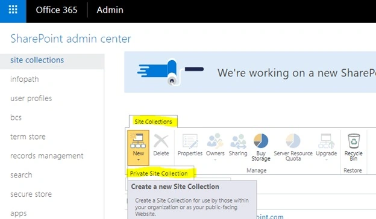Open user profiles page

31,99
